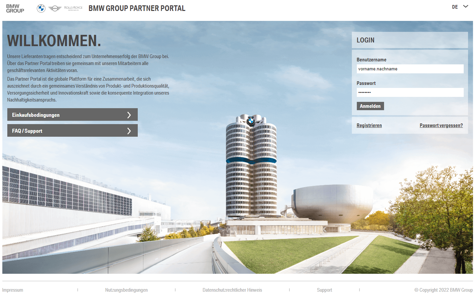Click the arrow icon on Einkaufsbedingungen
This screenshot has width=474, height=294.
coord(129,115)
